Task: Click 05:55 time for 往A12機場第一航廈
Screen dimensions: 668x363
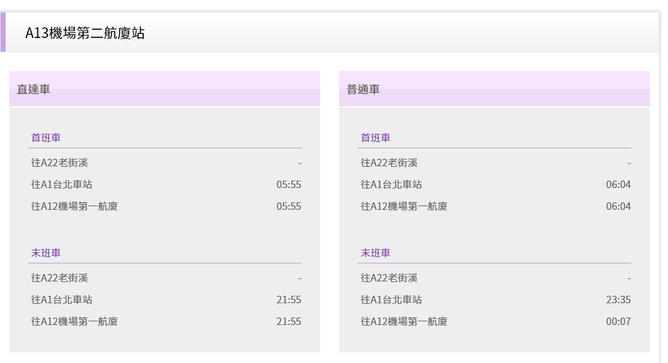Action: coord(289,206)
